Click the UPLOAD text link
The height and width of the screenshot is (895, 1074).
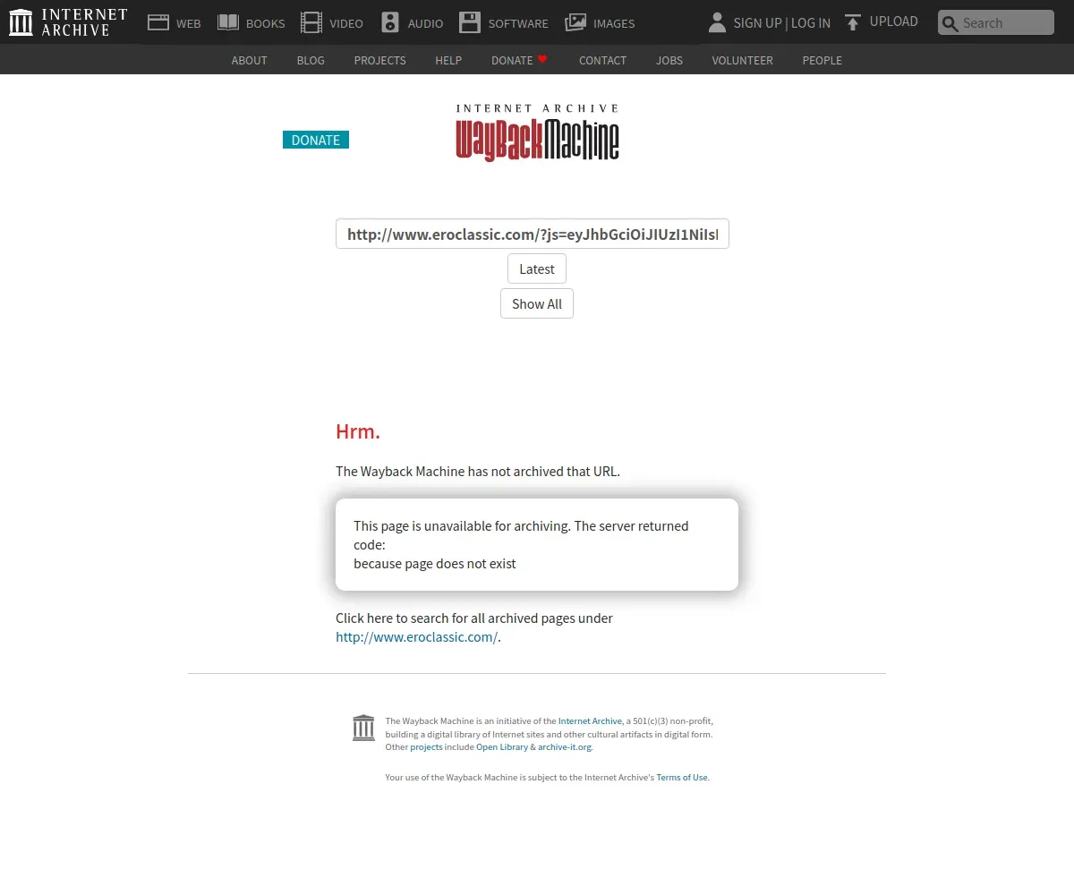(x=894, y=21)
